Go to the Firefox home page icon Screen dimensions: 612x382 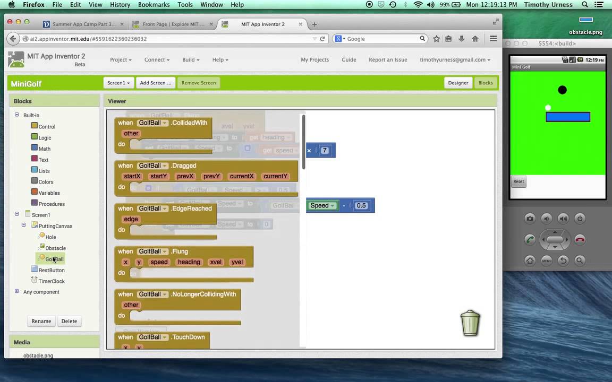(475, 39)
